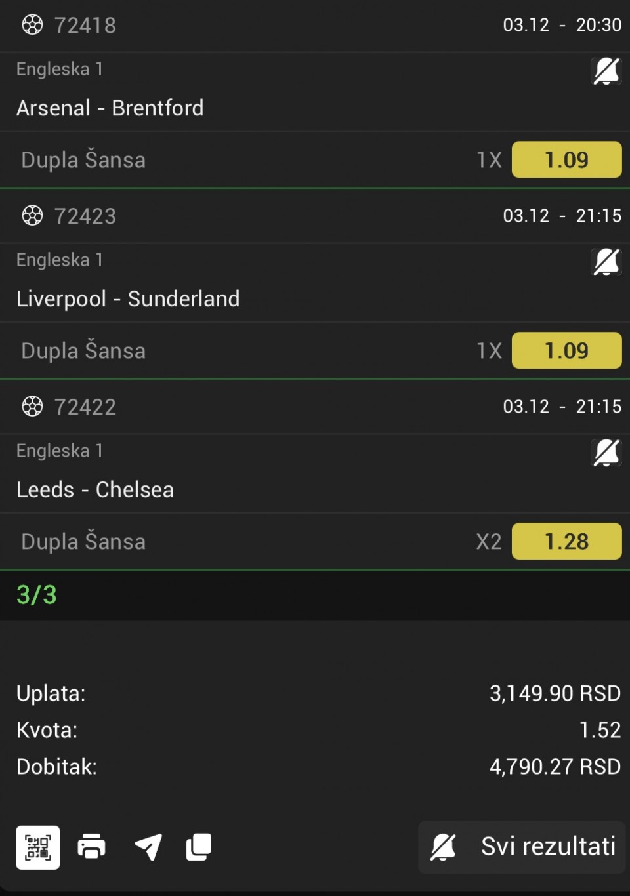Click the 3,149.90 RSD Uplata amount
Image resolution: width=630 pixels, height=896 pixels.
[555, 693]
